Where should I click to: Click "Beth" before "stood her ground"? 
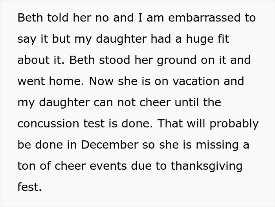[x=82, y=60]
